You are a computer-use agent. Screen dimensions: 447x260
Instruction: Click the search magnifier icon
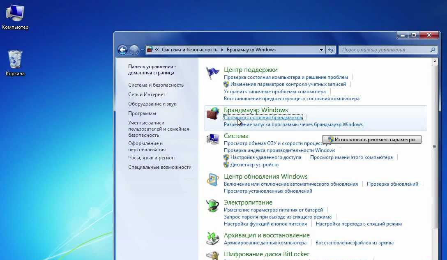coord(433,50)
